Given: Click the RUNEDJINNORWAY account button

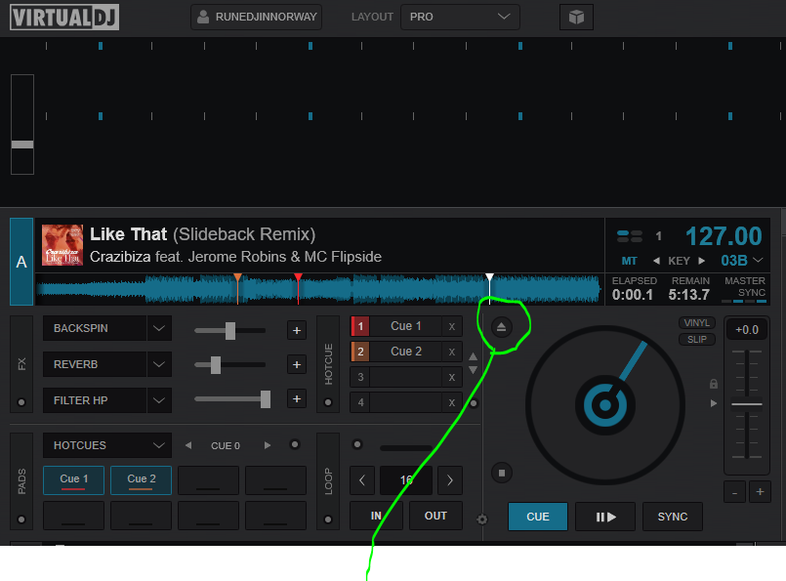Looking at the screenshot, I should (256, 17).
